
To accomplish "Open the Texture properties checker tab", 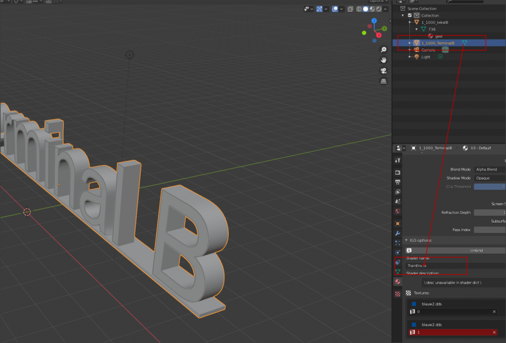I will (x=398, y=293).
